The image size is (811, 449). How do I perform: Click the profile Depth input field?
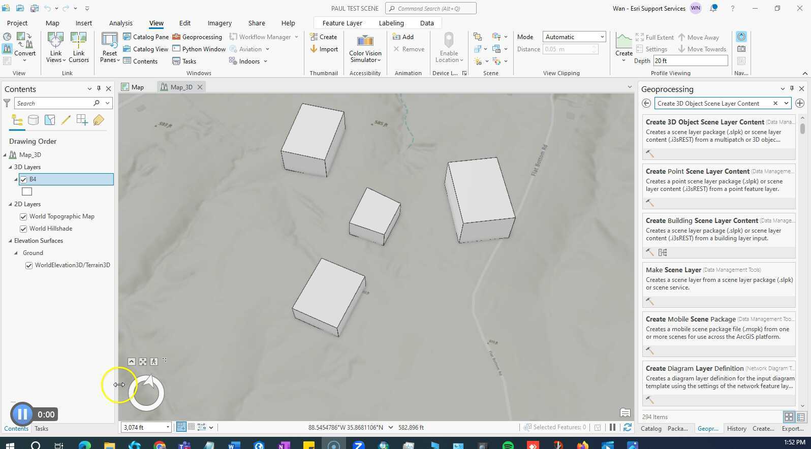click(691, 60)
